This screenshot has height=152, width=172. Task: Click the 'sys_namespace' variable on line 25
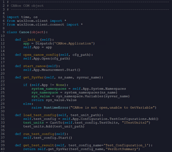45,93
